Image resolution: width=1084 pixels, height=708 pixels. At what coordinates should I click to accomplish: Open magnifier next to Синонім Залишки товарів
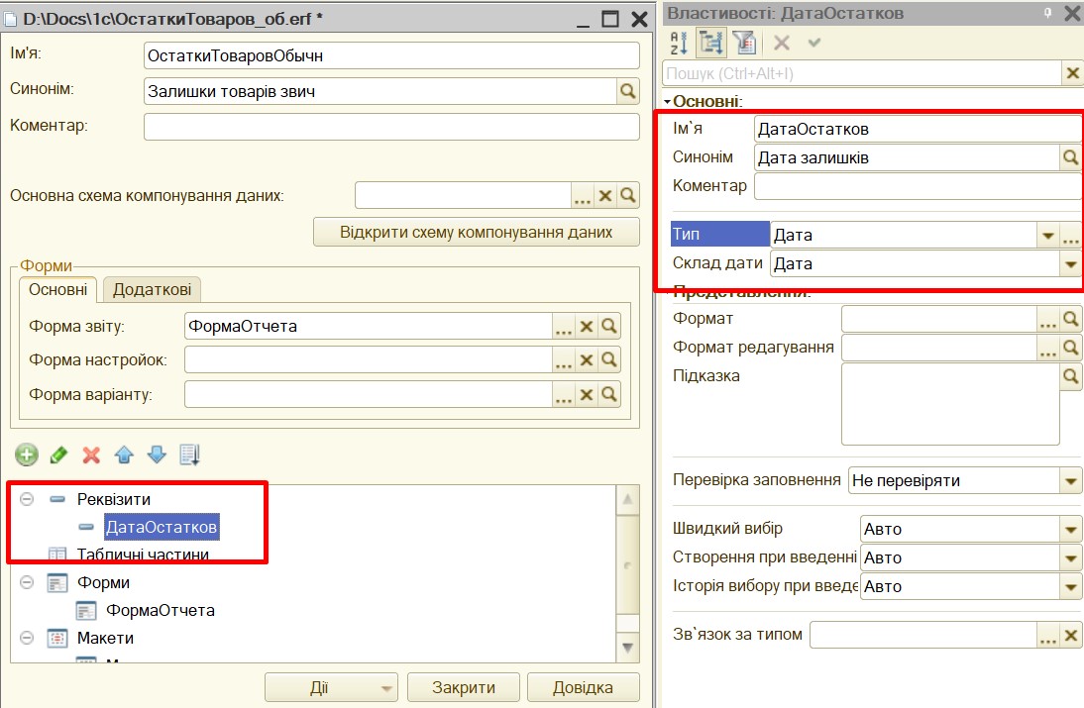point(628,91)
